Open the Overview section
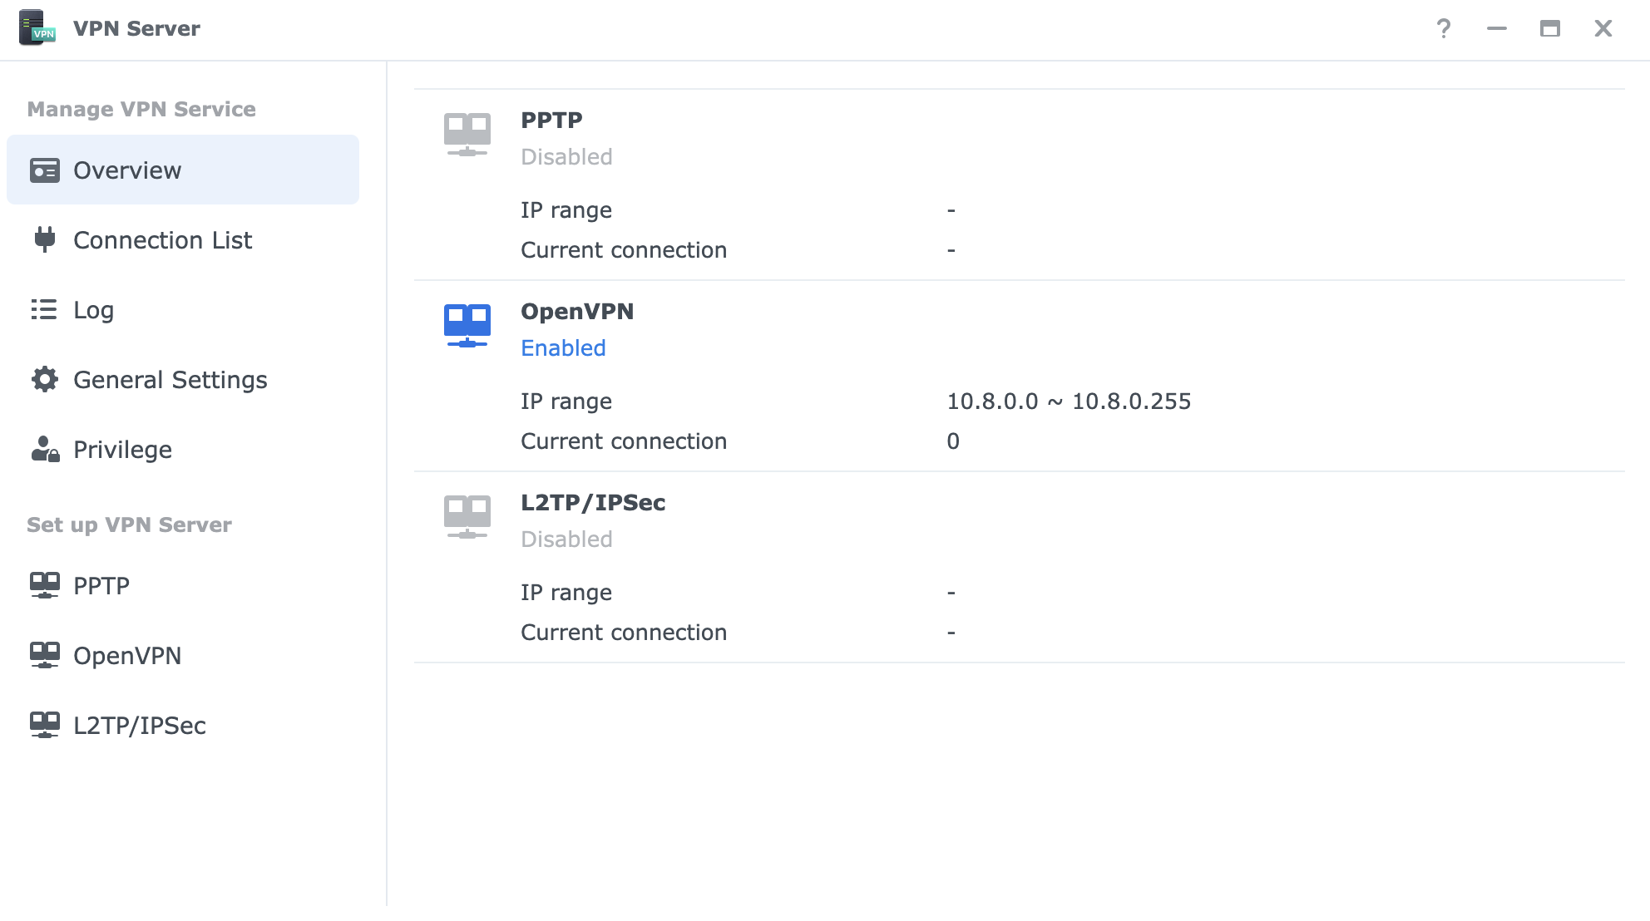 pyautogui.click(x=183, y=170)
